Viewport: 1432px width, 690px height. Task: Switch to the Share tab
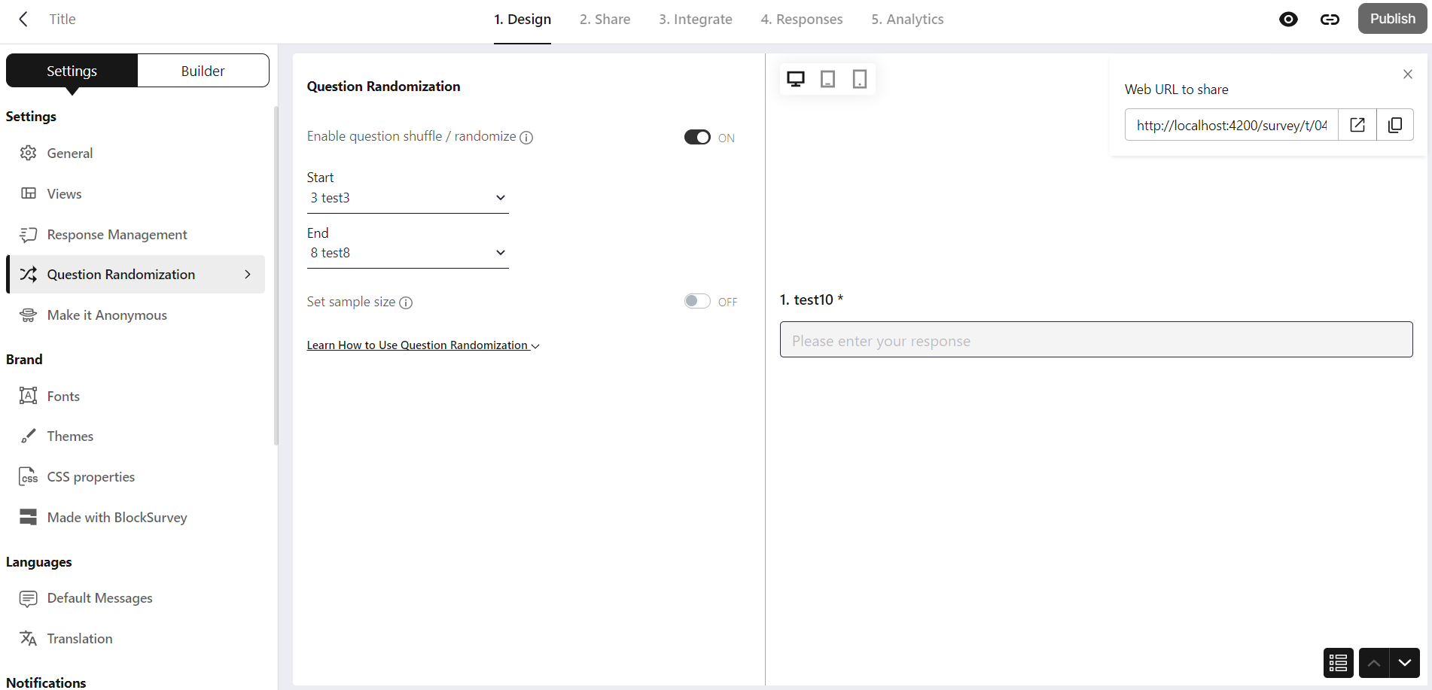click(x=605, y=19)
